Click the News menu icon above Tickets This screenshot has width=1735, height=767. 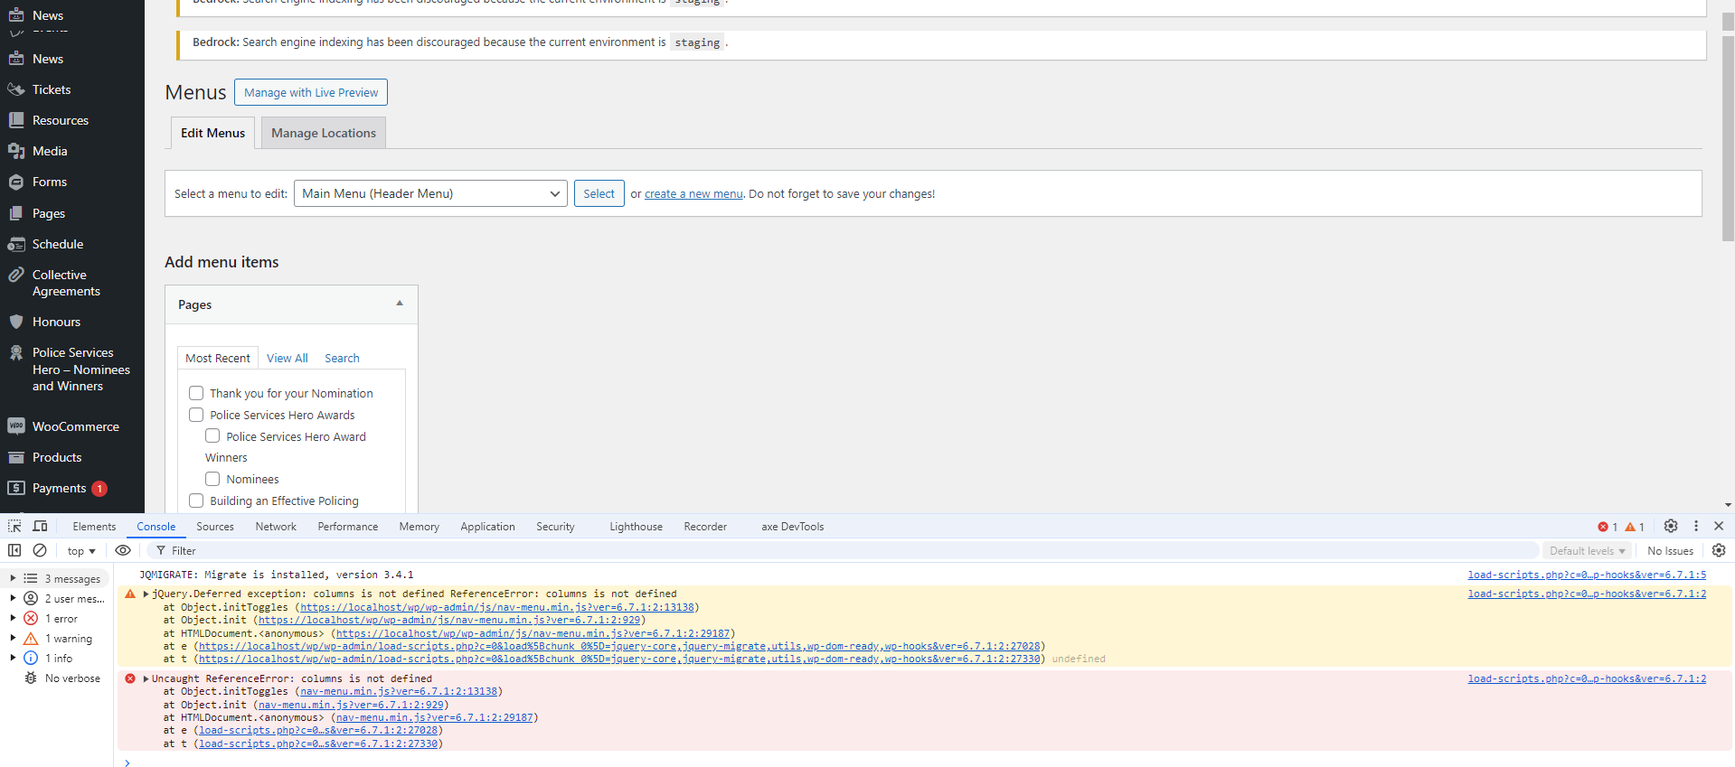pyautogui.click(x=15, y=59)
